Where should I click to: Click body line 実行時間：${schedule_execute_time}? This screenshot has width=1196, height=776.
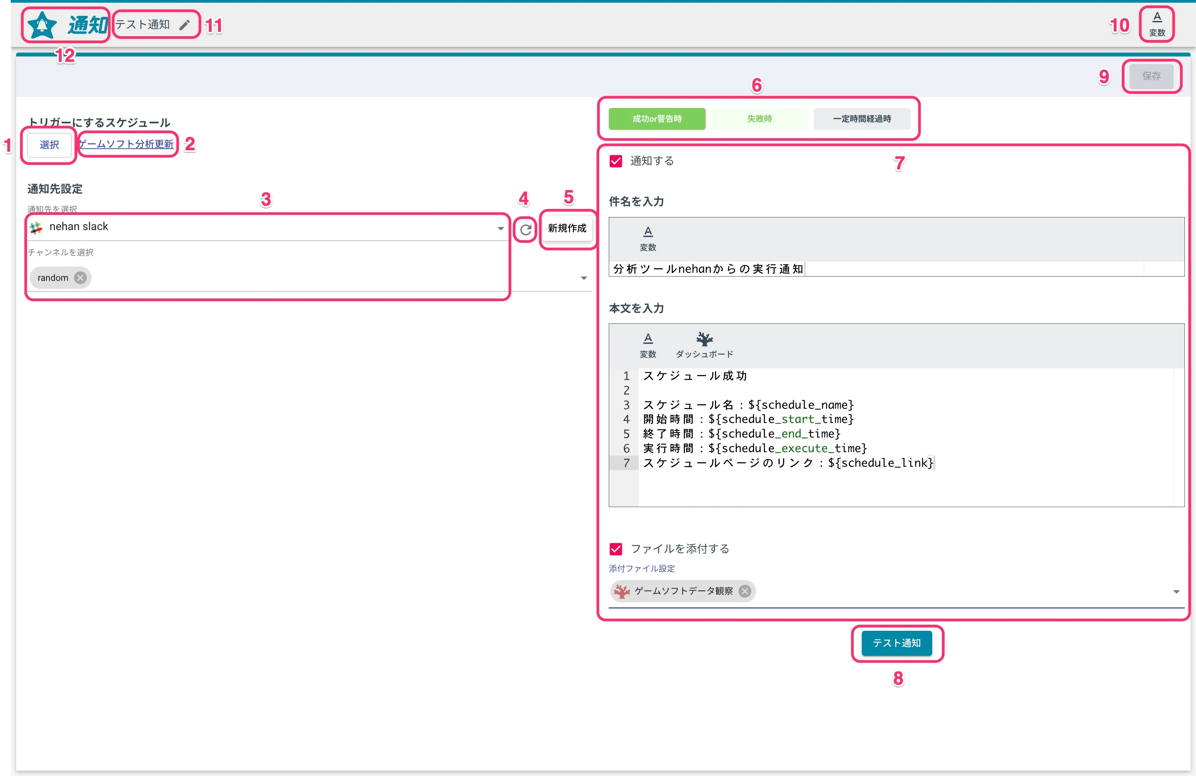tap(755, 448)
